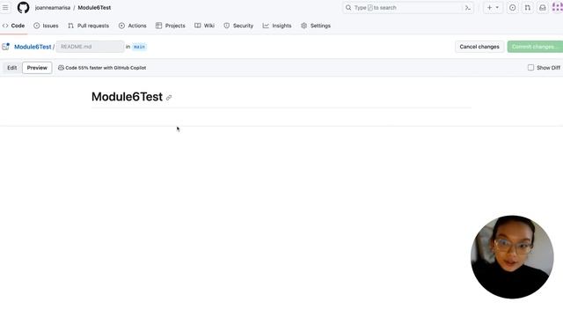The width and height of the screenshot is (563, 317).
Task: Click Commit changes button
Action: click(535, 47)
